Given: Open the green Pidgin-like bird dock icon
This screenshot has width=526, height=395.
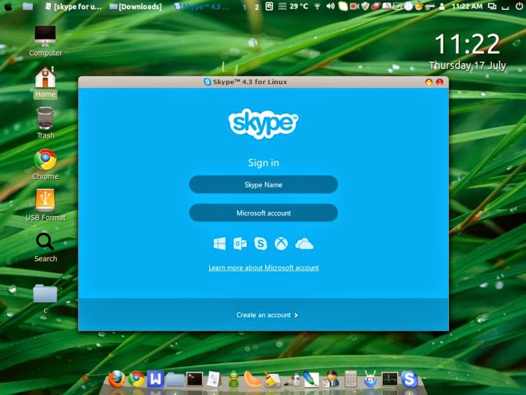Looking at the screenshot, I should [x=233, y=379].
